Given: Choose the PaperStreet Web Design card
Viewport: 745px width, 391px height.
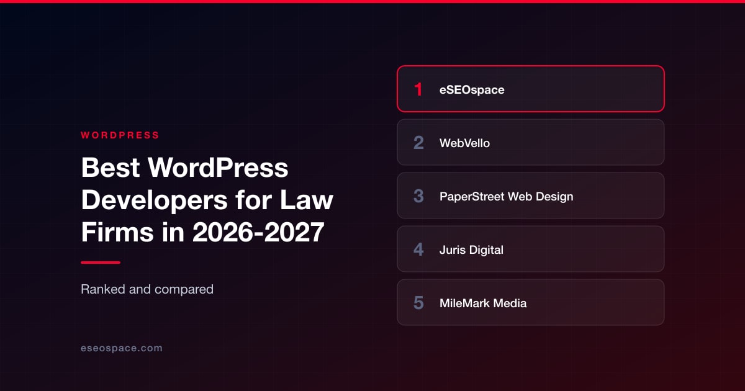Looking at the screenshot, I should [531, 195].
